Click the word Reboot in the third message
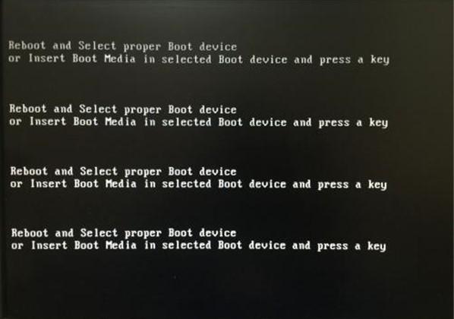Screen dimensions: 454x319 click(x=29, y=171)
